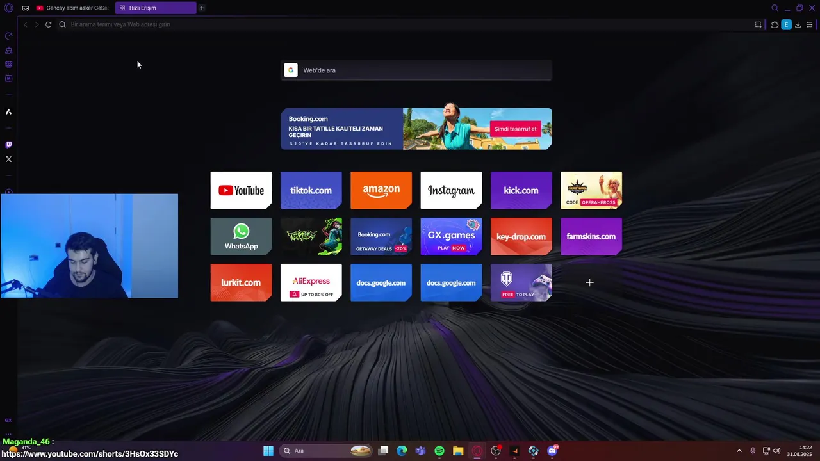Image resolution: width=820 pixels, height=461 pixels.
Task: Open the GX Corner gamepad icon
Action: 26,8
